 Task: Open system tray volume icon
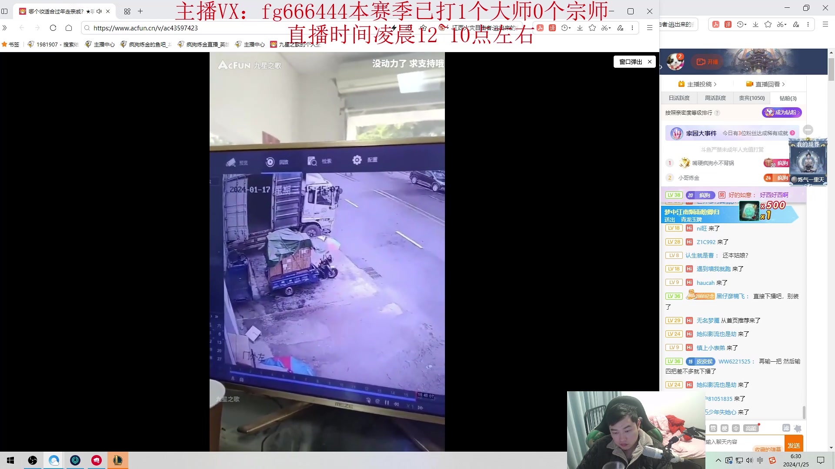749,460
